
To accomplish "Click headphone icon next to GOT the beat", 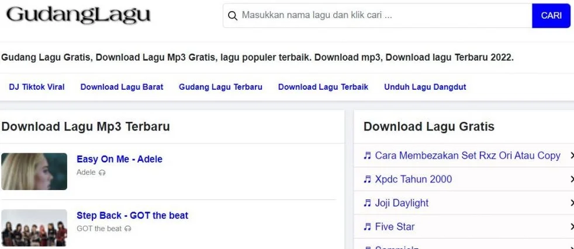I will click(x=127, y=229).
